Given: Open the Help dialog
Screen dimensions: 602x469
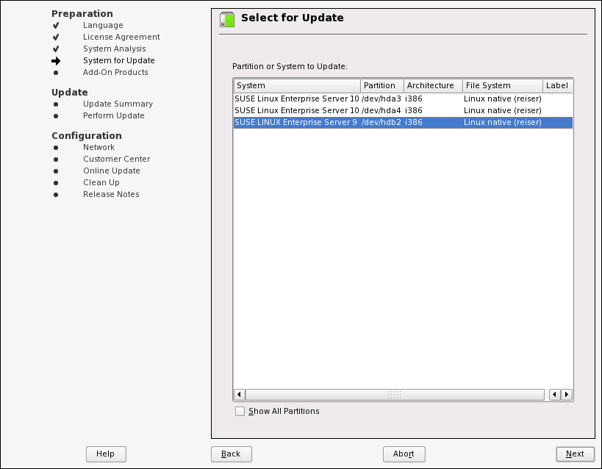Looking at the screenshot, I should coord(106,454).
